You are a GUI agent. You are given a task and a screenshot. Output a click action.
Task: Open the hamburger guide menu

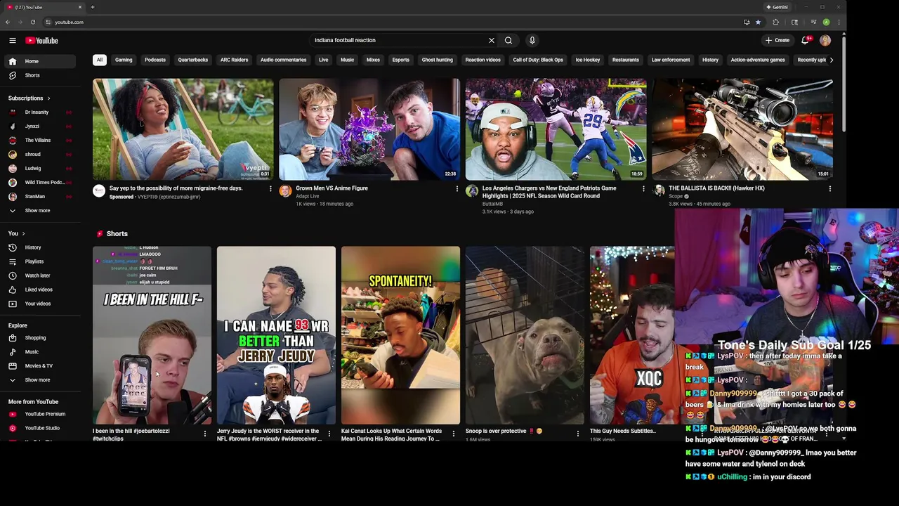(x=13, y=41)
